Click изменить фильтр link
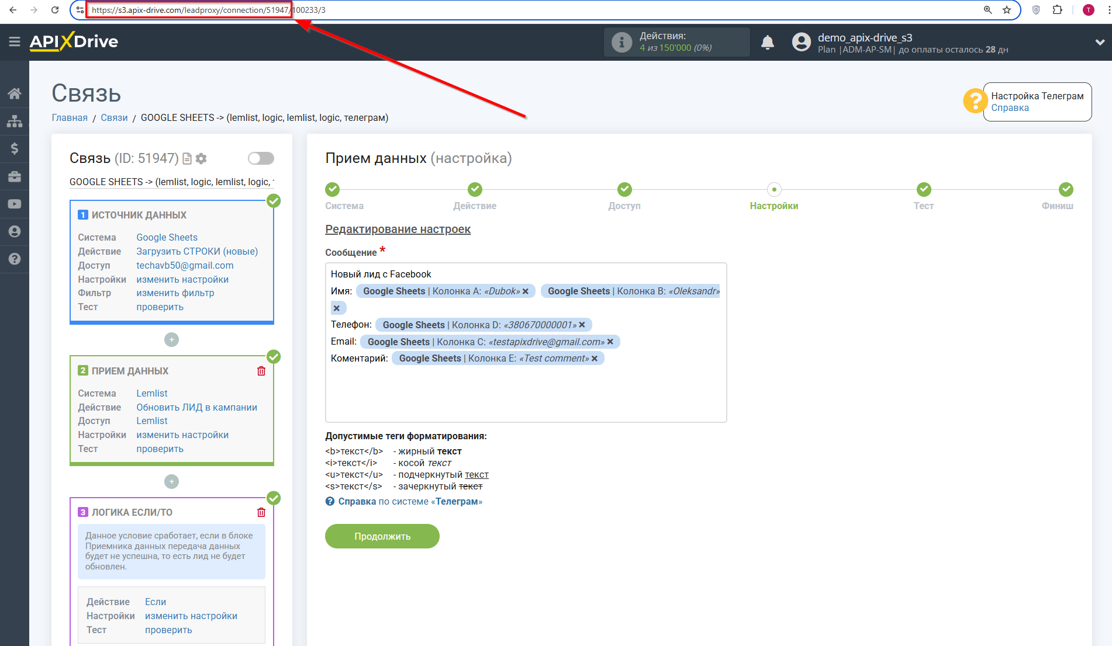The image size is (1112, 646). pos(175,293)
